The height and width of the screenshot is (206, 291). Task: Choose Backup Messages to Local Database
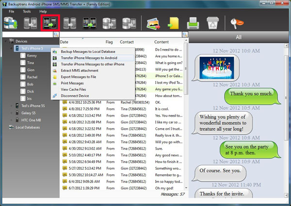[93, 51]
